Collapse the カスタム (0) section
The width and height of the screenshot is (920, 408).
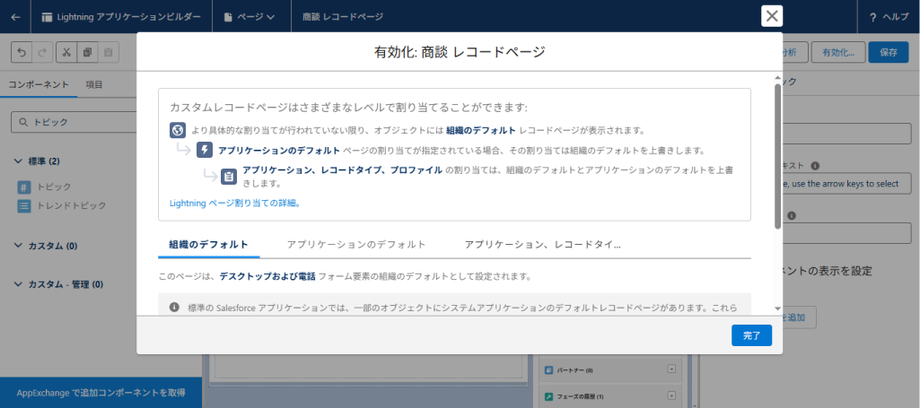click(17, 246)
